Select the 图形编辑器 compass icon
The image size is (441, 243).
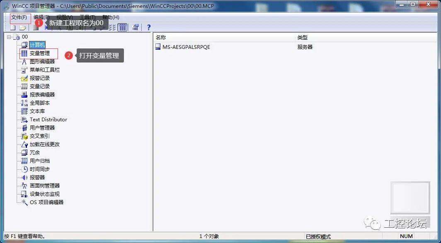[x=25, y=62]
